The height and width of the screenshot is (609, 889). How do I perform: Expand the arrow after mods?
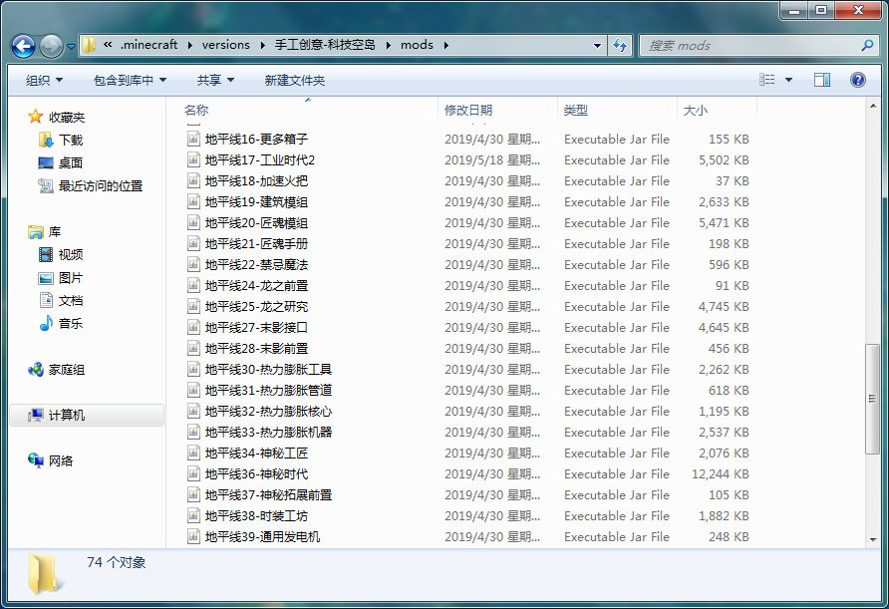point(446,45)
